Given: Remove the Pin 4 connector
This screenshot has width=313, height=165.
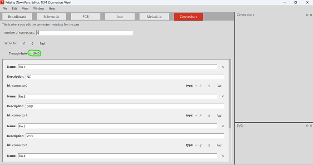Looking at the screenshot, I should [223, 156].
